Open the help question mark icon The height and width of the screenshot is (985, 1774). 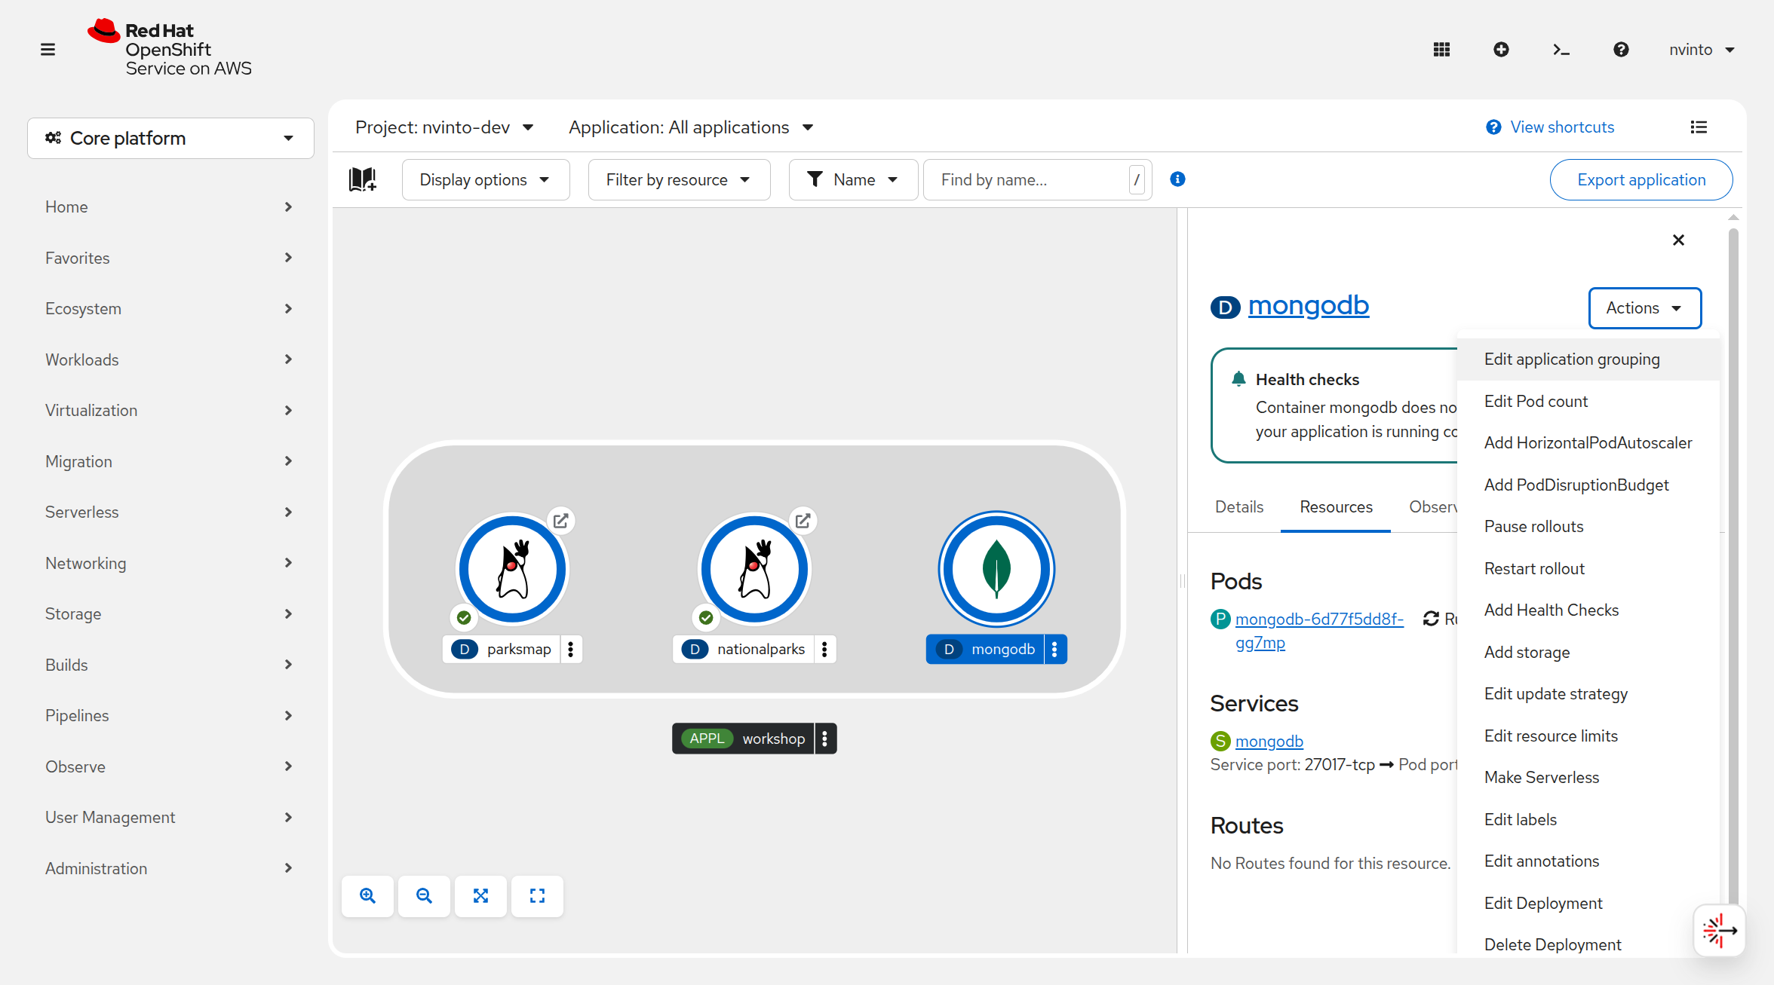[x=1621, y=50]
